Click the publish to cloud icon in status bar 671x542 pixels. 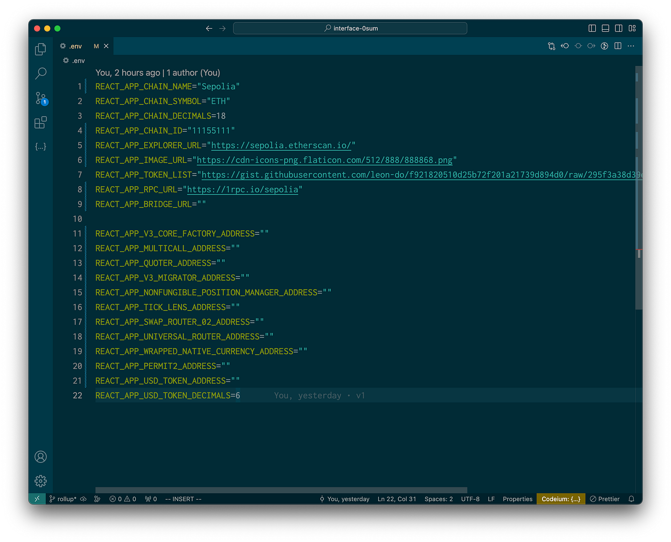click(x=83, y=499)
